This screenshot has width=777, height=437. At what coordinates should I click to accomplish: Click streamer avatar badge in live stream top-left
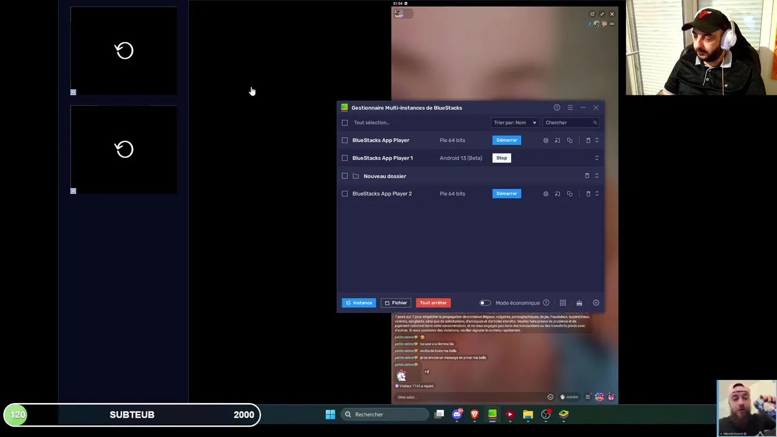(x=399, y=14)
